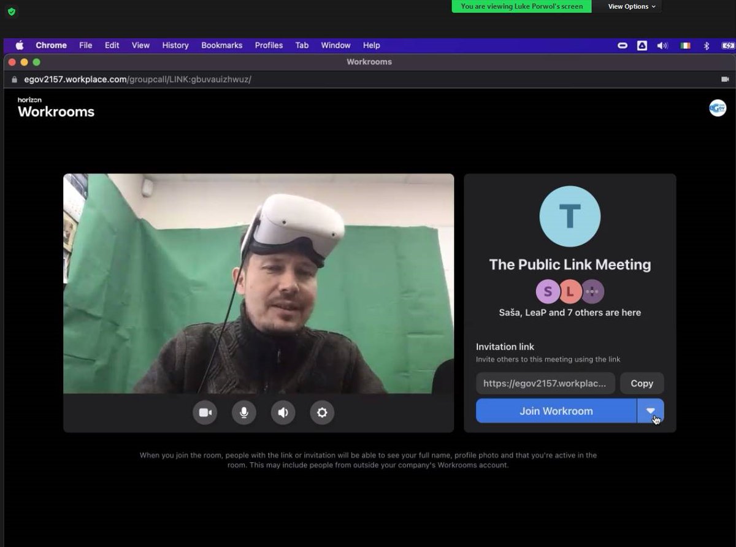Open the Chrome menu
Image resolution: width=736 pixels, height=547 pixels.
pos(52,45)
